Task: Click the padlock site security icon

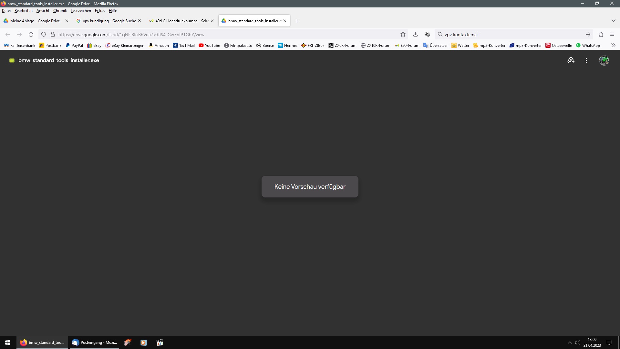Action: coord(53,35)
